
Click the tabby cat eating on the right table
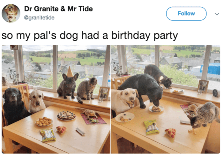(203, 115)
